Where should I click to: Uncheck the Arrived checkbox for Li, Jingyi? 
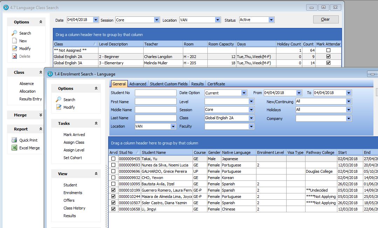click(113, 209)
